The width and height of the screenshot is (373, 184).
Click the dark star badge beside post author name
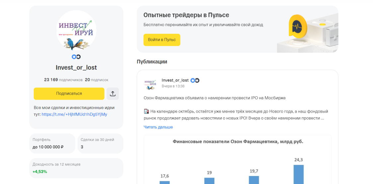[x=197, y=80]
